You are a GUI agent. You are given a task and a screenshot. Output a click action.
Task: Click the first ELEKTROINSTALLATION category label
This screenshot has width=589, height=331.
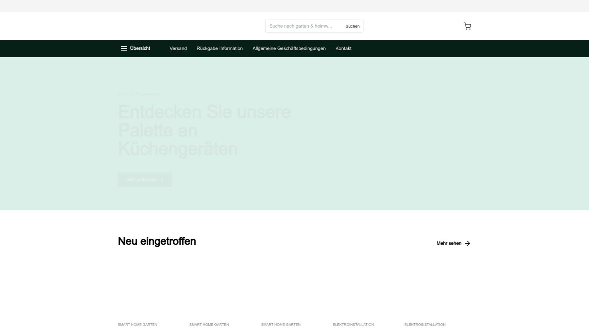[353, 324]
